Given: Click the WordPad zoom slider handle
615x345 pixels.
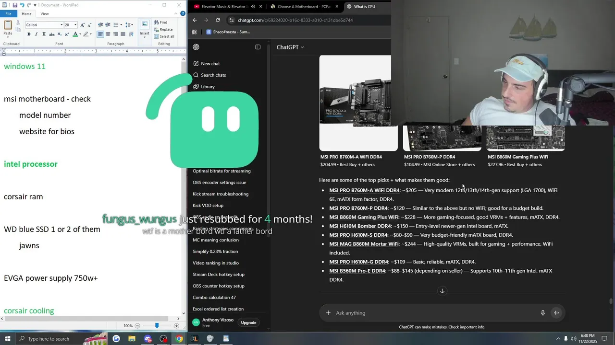Looking at the screenshot, I should coord(157,325).
